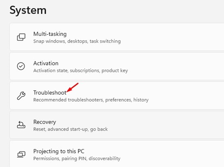
Task: Click the Activation checkmark circle icon
Action: click(21, 66)
